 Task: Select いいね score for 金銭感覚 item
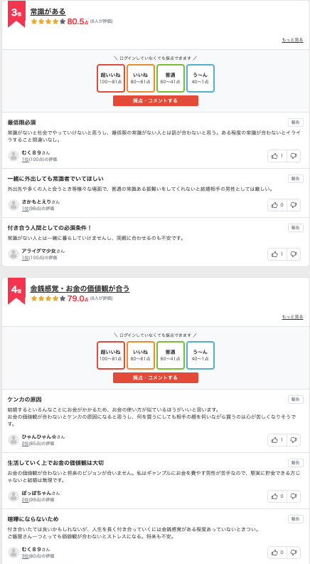pyautogui.click(x=141, y=355)
